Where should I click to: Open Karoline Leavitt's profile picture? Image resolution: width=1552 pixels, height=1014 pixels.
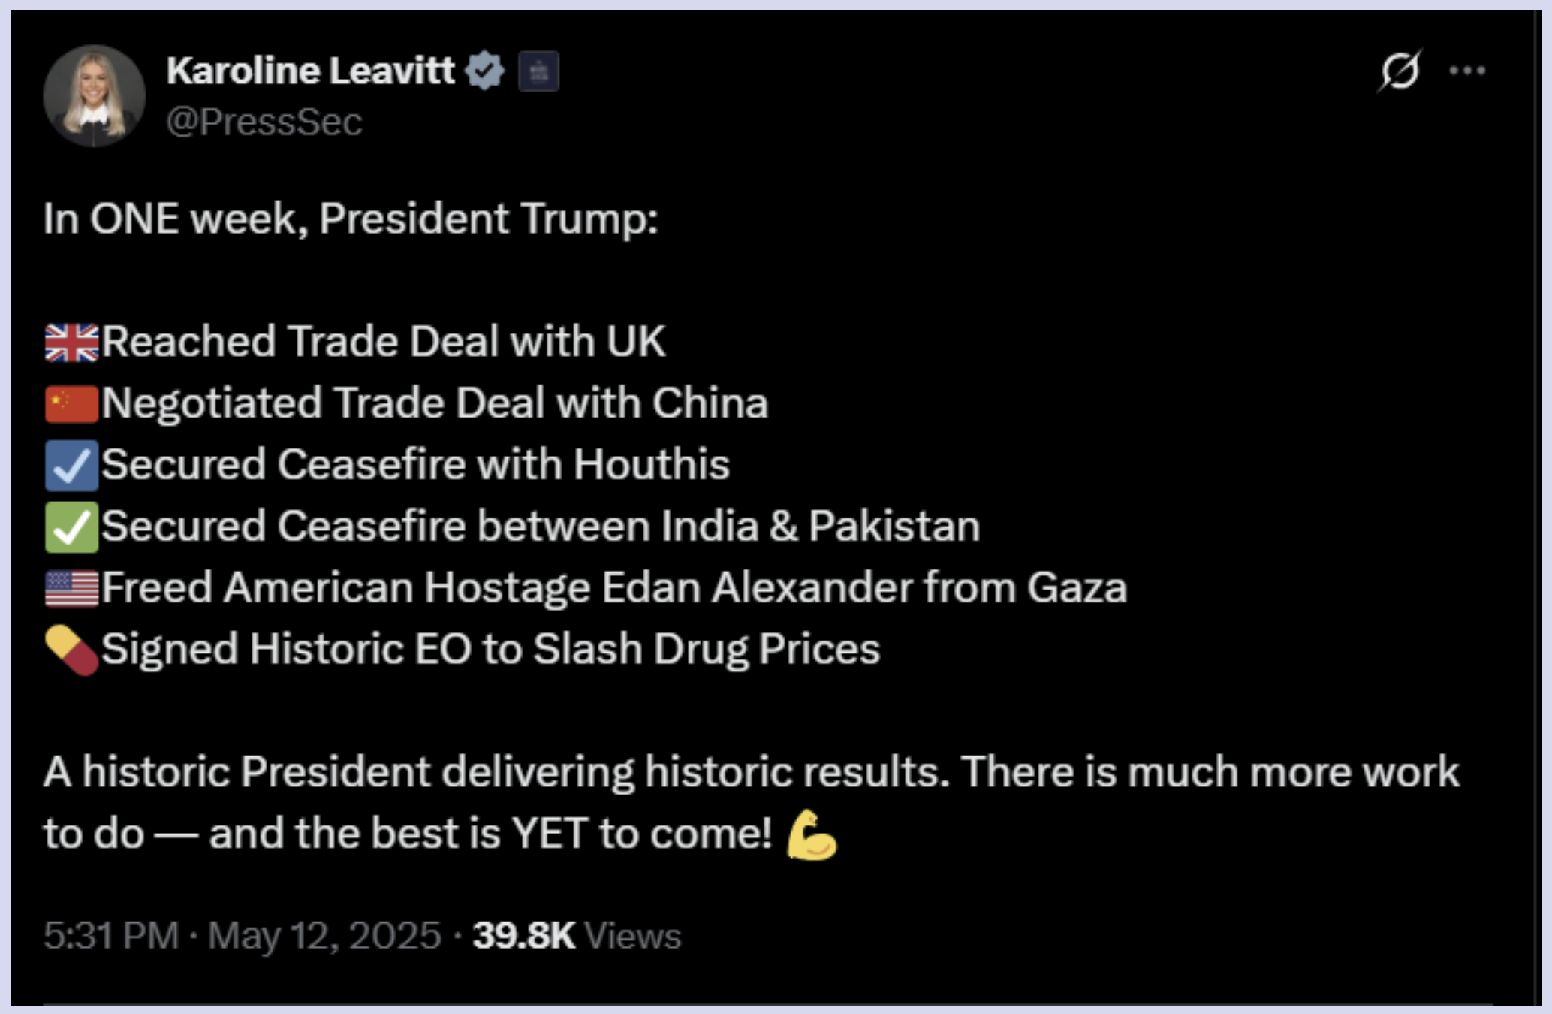pyautogui.click(x=94, y=95)
